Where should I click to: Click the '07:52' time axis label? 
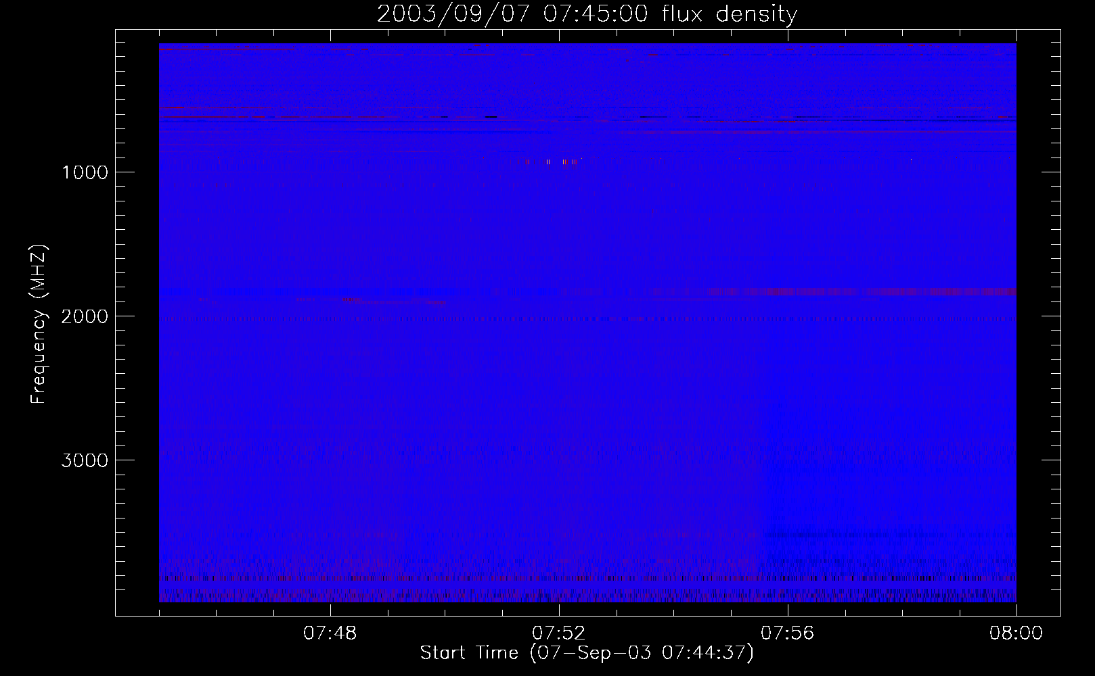[x=559, y=634]
